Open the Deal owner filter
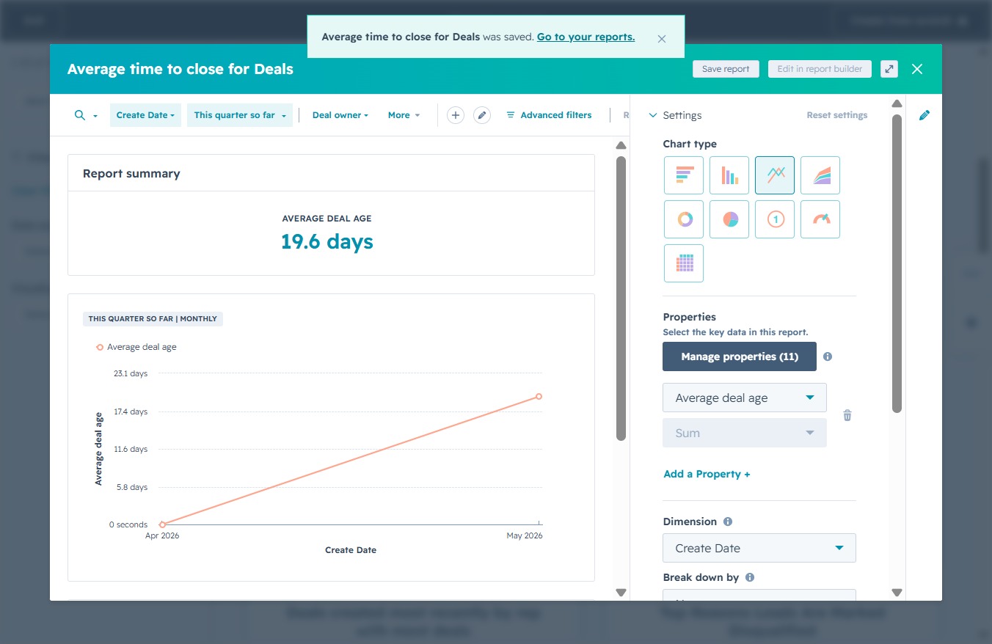992x644 pixels. [x=340, y=115]
